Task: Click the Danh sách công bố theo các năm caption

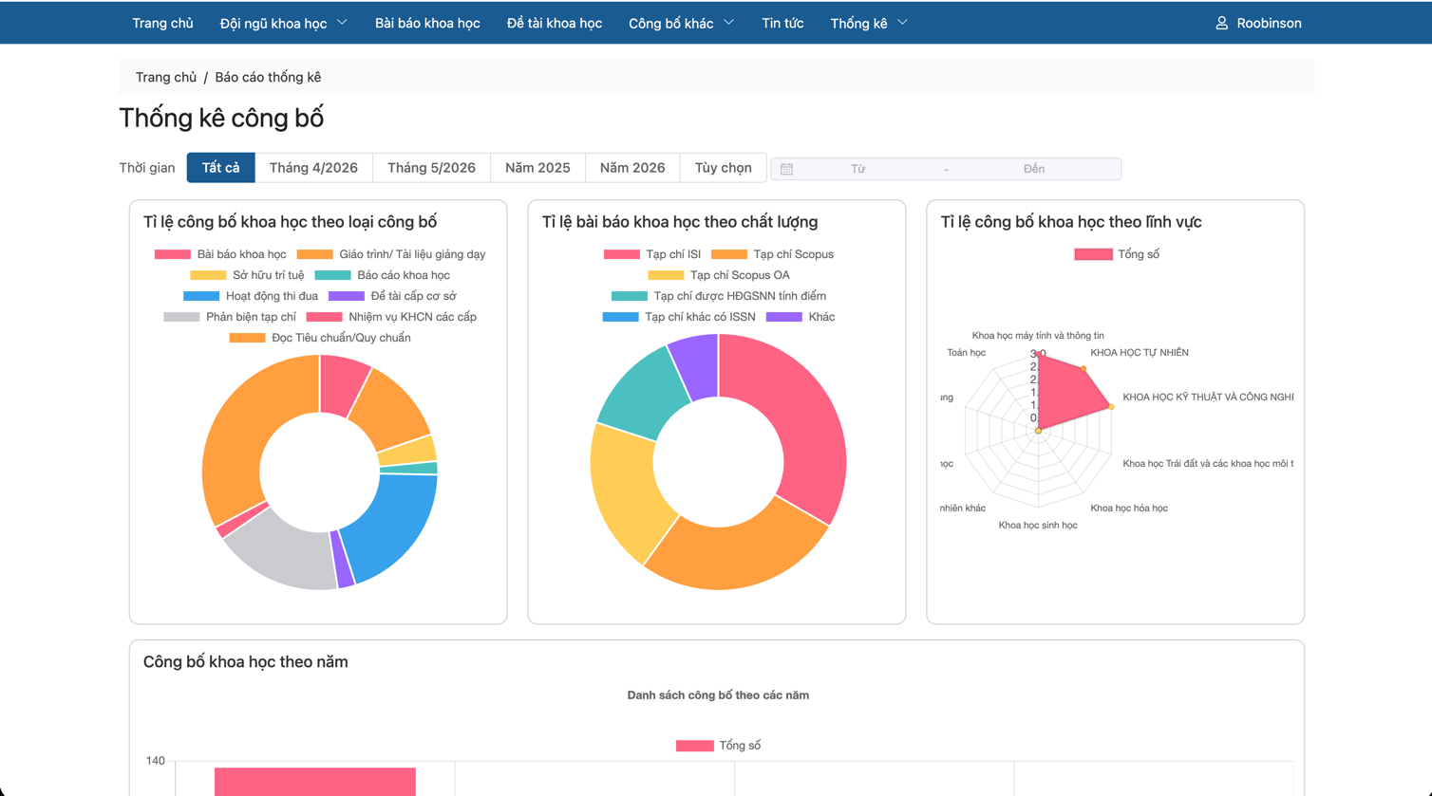Action: pyautogui.click(x=718, y=695)
